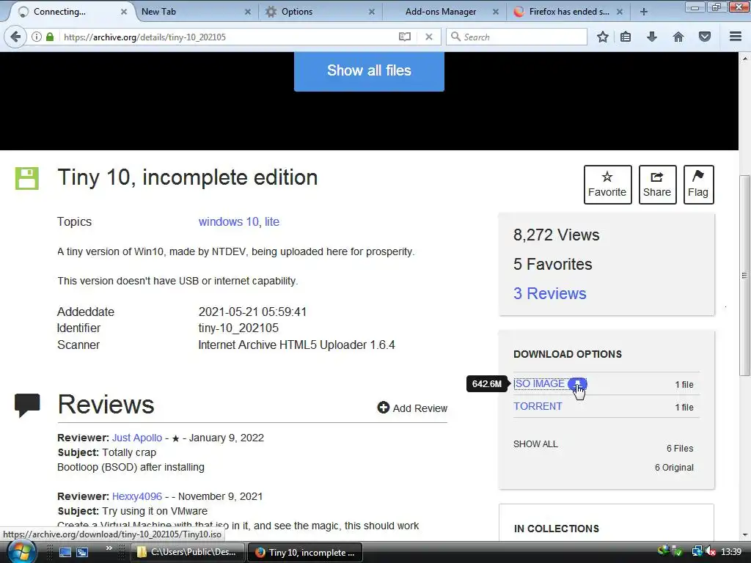751x563 pixels.
Task: Click SHOW ALL download options
Action: coord(535,444)
